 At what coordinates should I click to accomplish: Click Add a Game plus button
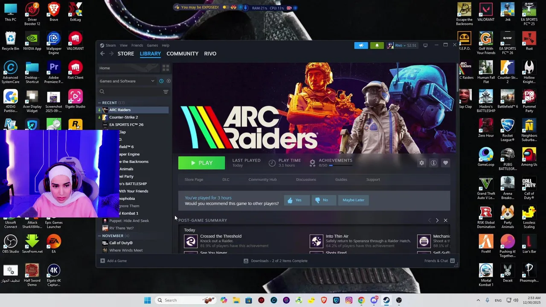pos(114,261)
